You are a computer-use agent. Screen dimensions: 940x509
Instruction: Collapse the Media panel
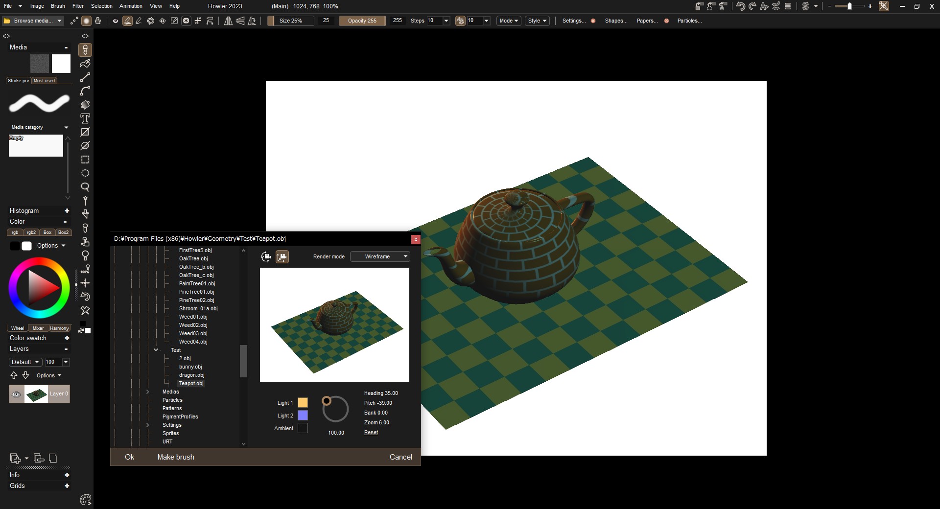click(x=66, y=47)
